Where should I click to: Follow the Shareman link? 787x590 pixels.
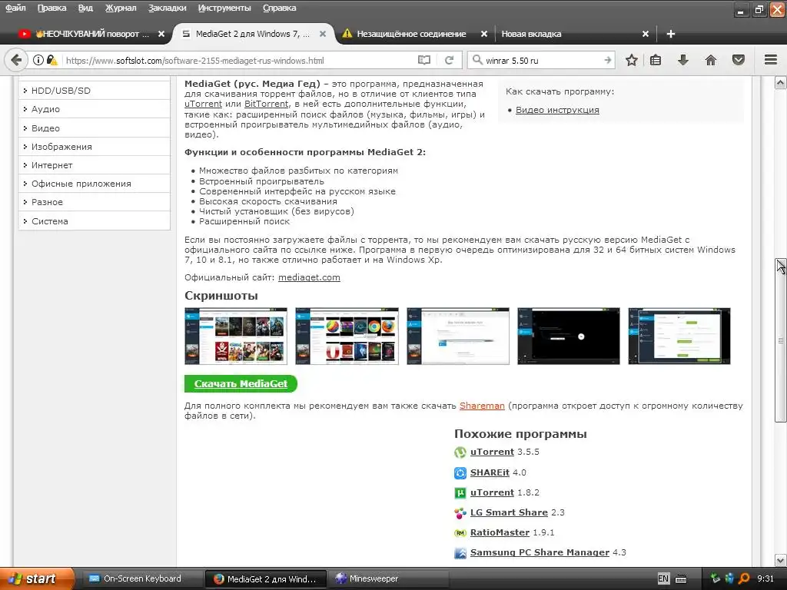(x=482, y=406)
